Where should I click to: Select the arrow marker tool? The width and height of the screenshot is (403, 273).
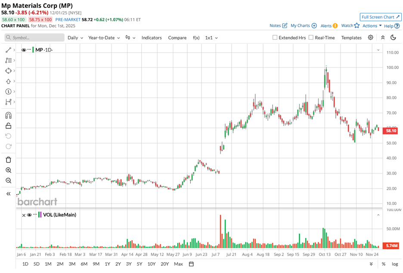click(8, 82)
